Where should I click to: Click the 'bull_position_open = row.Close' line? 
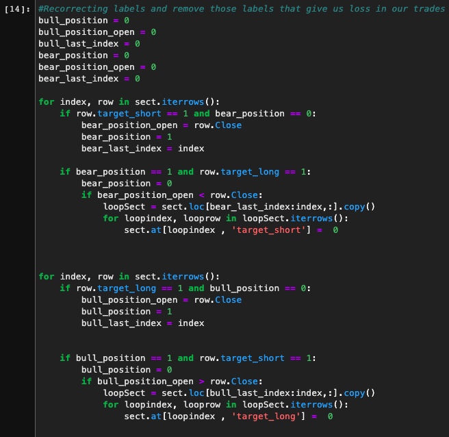click(x=162, y=300)
